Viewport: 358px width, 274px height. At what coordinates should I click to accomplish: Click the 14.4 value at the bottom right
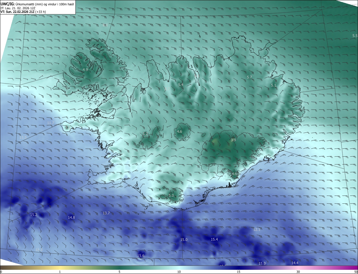(295, 263)
